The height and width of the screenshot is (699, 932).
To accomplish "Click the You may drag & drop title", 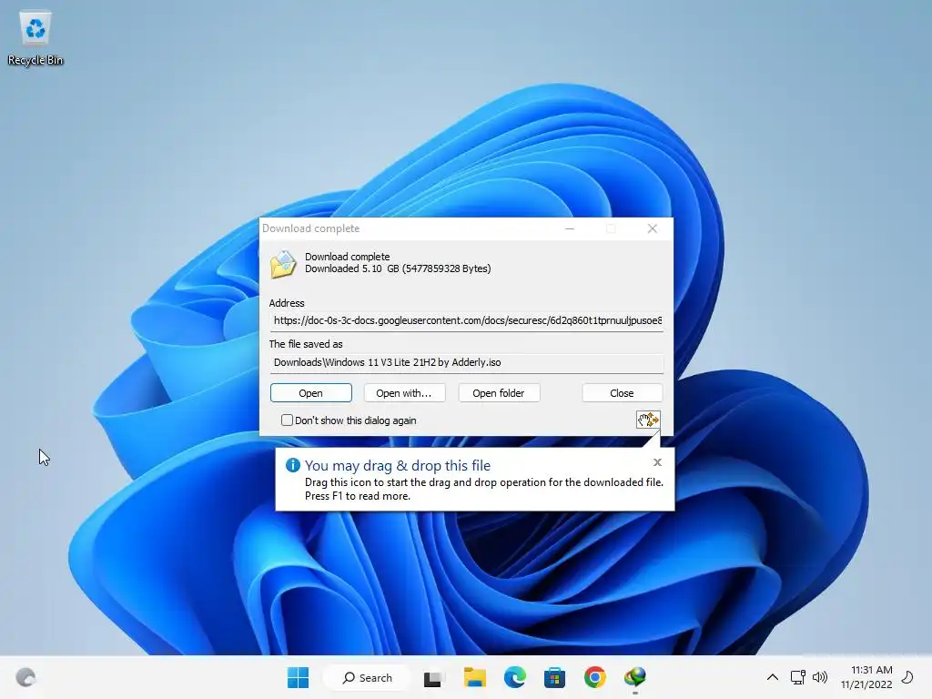I will click(x=398, y=465).
